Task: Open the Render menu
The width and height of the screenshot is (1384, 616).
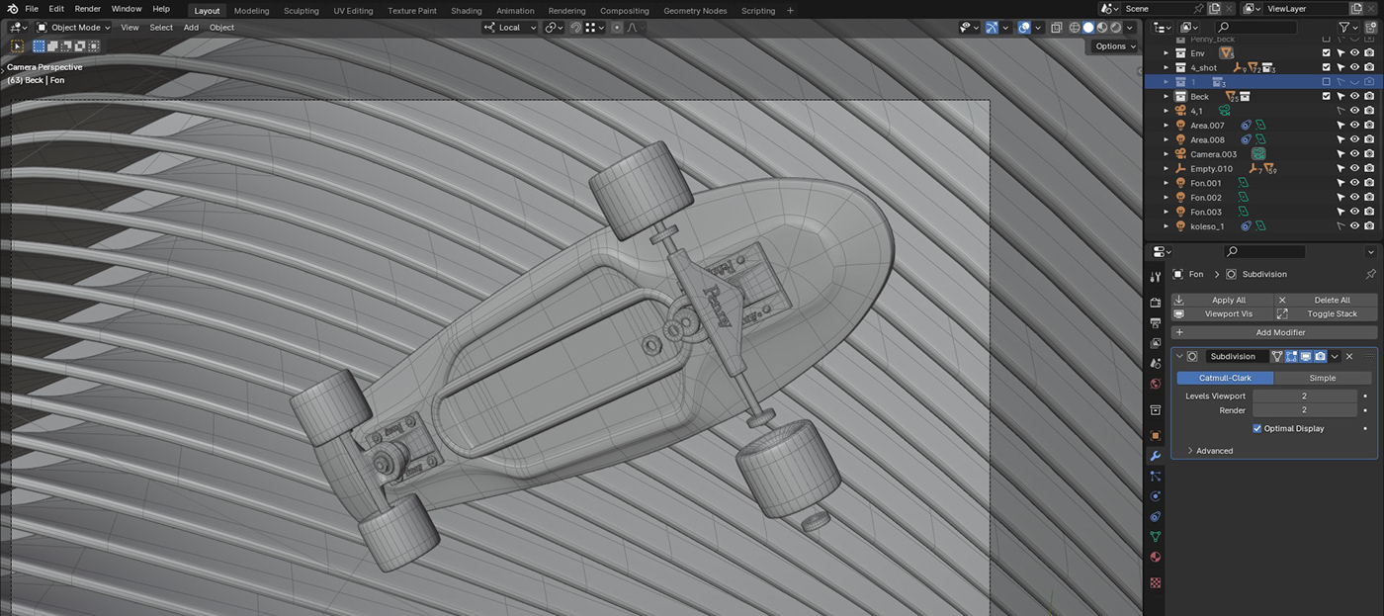Action: 88,9
